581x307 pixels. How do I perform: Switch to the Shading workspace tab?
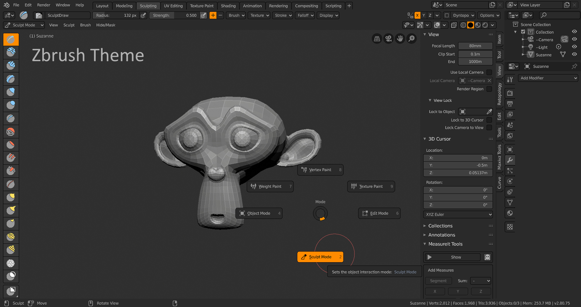[228, 6]
